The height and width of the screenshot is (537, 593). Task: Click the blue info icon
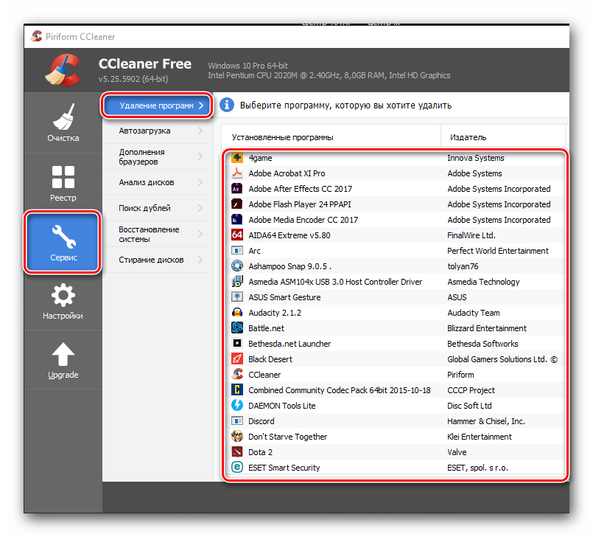tap(227, 105)
